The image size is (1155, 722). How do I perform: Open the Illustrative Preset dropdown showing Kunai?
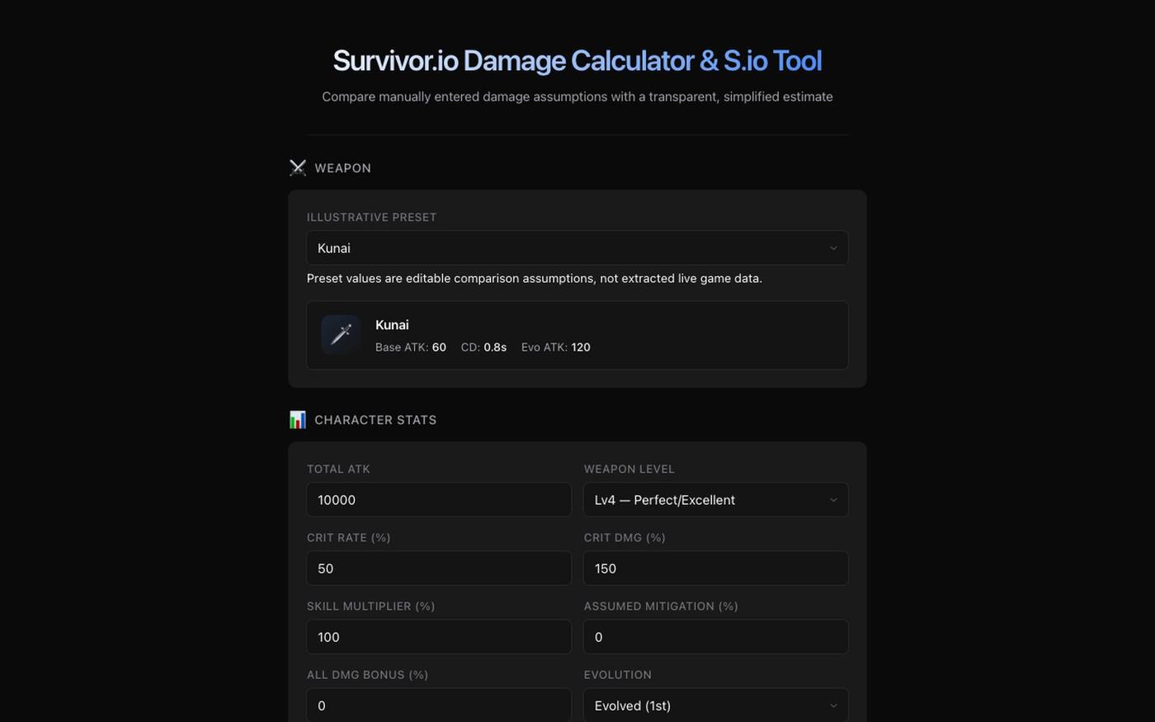577,248
